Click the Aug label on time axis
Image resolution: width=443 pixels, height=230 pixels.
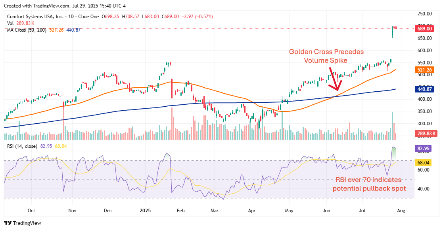coord(401,211)
